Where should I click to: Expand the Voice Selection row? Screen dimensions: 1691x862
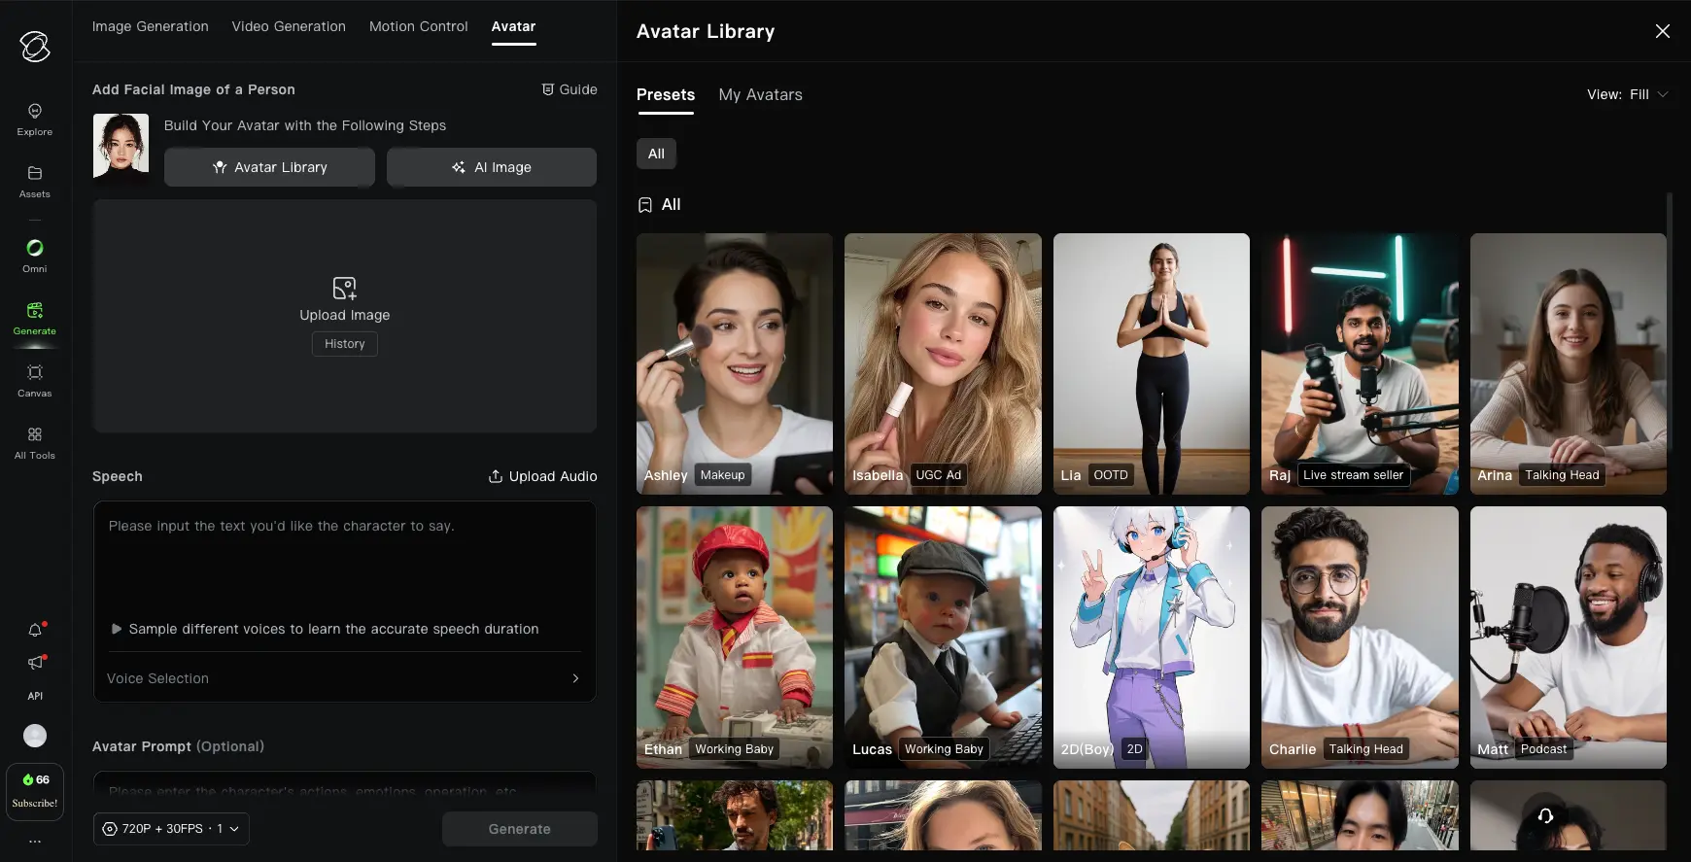pos(344,678)
